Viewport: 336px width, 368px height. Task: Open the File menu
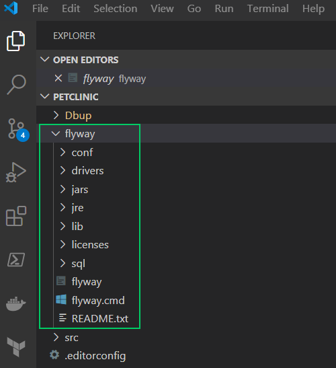click(x=40, y=9)
